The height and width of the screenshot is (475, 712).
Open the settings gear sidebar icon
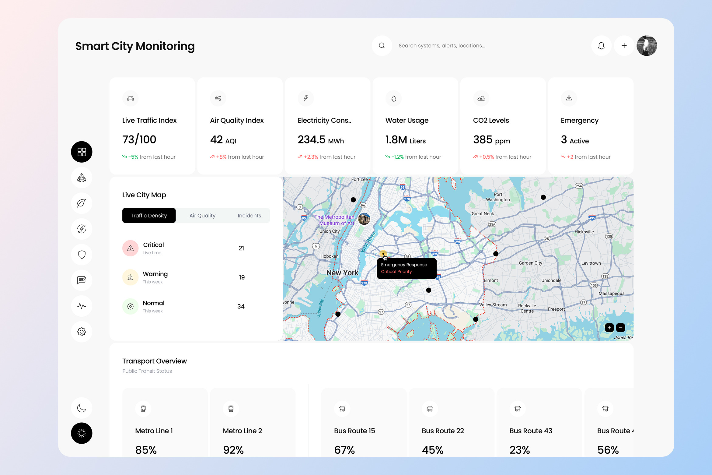tap(82, 332)
